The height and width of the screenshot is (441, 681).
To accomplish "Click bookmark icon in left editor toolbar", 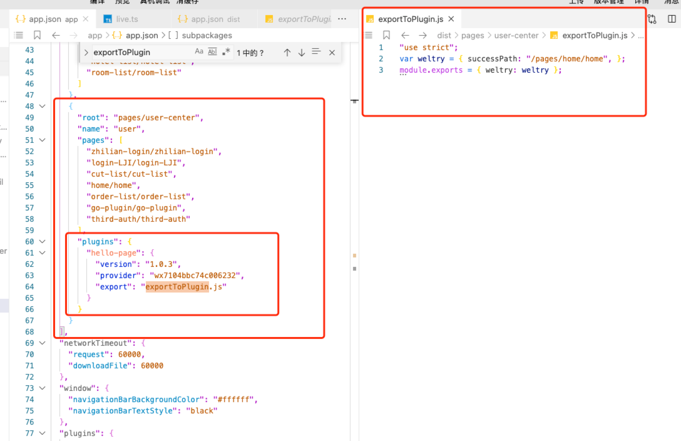I will (37, 35).
